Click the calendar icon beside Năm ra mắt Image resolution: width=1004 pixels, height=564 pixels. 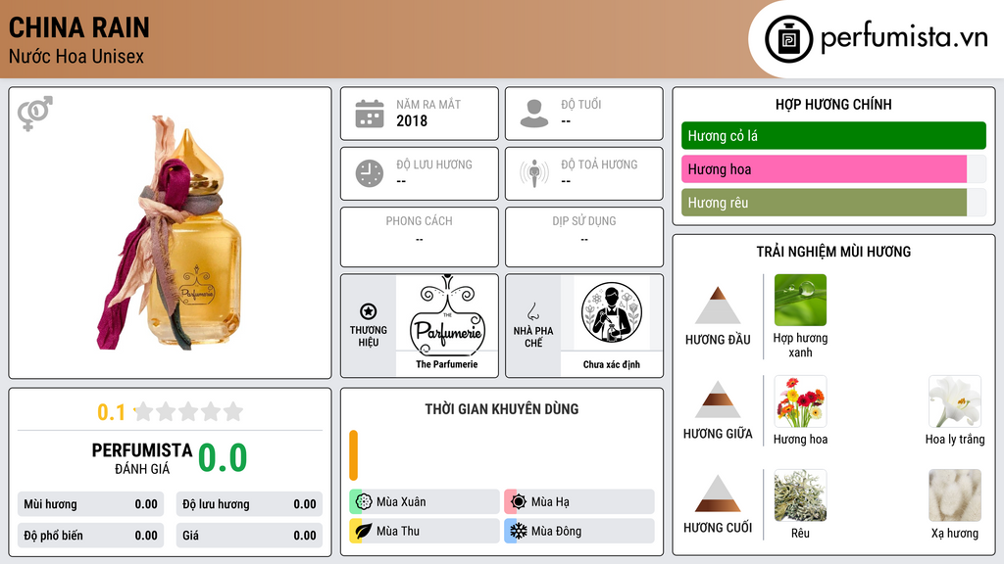[x=370, y=114]
